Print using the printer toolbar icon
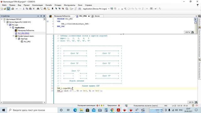Viewport: 201px width, 113px height. click(13, 9)
